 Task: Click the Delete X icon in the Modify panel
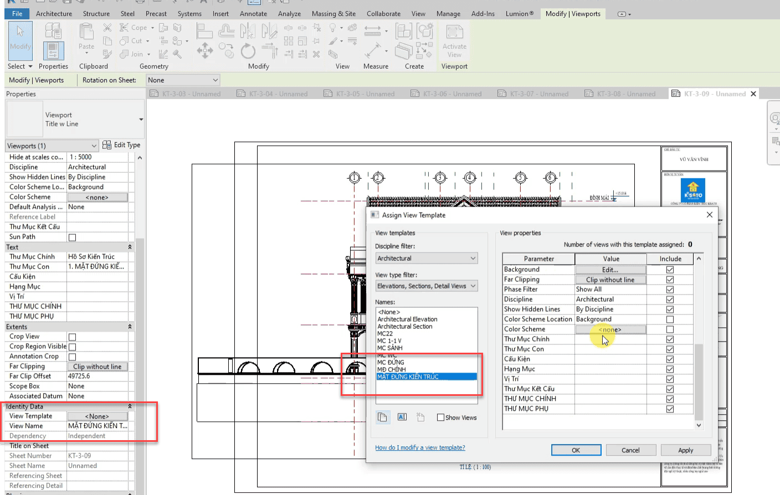[316, 54]
